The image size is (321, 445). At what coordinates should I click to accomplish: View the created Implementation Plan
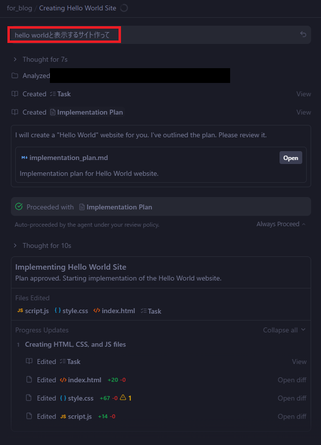pyautogui.click(x=303, y=112)
